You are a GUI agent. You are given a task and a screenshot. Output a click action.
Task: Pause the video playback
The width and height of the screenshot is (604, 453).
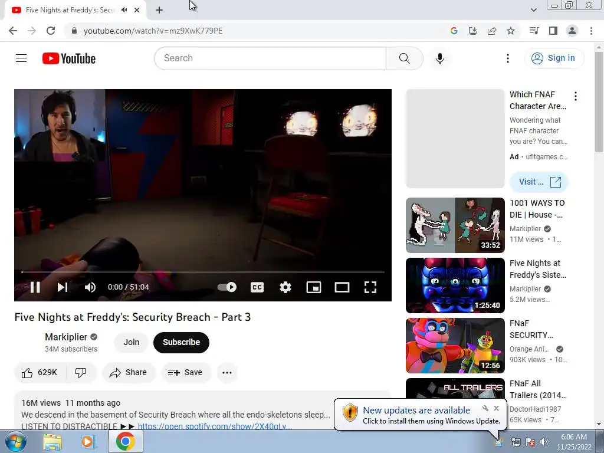pyautogui.click(x=35, y=287)
